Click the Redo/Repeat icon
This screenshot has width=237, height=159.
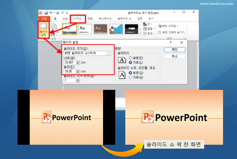[57, 13]
